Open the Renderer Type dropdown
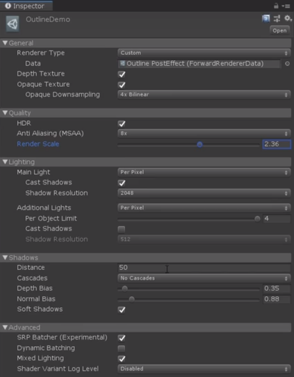294x377 pixels. click(204, 53)
